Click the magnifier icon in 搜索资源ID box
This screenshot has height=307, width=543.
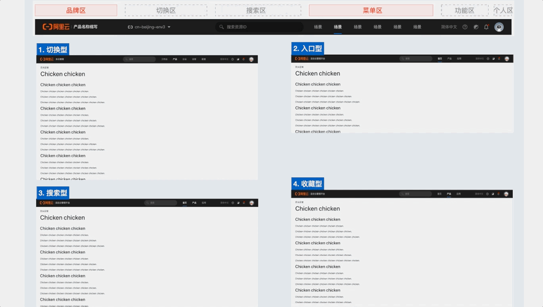(x=221, y=27)
